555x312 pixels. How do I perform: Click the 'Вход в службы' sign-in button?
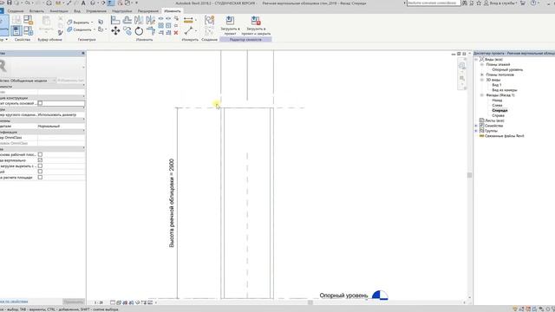[x=503, y=3]
